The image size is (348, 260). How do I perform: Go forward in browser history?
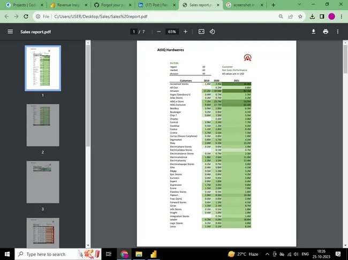(x=16, y=17)
